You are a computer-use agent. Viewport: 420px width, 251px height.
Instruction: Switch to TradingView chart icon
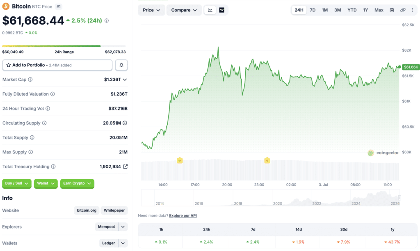coord(222,10)
